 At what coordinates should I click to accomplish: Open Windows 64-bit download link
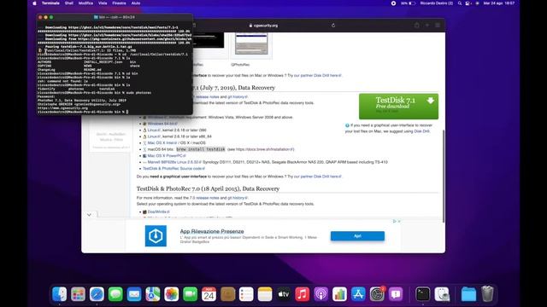[162, 124]
